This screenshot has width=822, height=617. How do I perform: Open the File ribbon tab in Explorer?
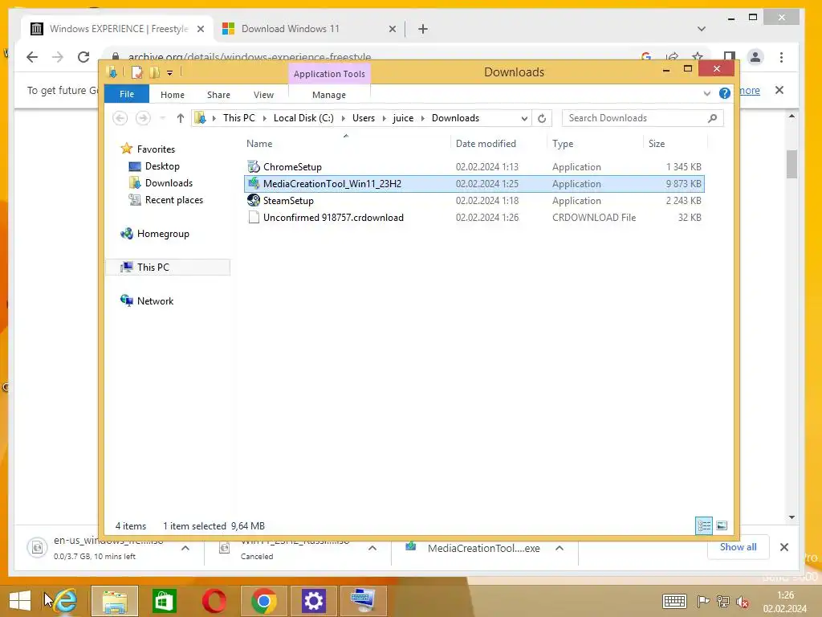coord(127,95)
